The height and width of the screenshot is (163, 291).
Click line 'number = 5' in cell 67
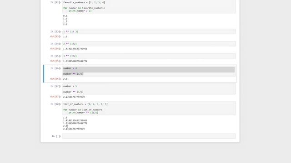tap(70, 86)
